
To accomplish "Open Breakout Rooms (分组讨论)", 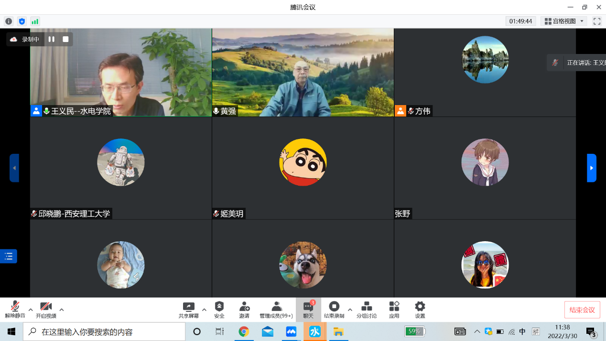I will coord(367,309).
